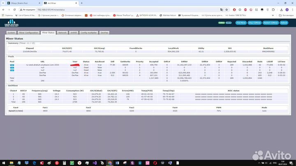Open Yandex Browser from the taskbar
This screenshot has height=166, width=296.
(x=79, y=163)
